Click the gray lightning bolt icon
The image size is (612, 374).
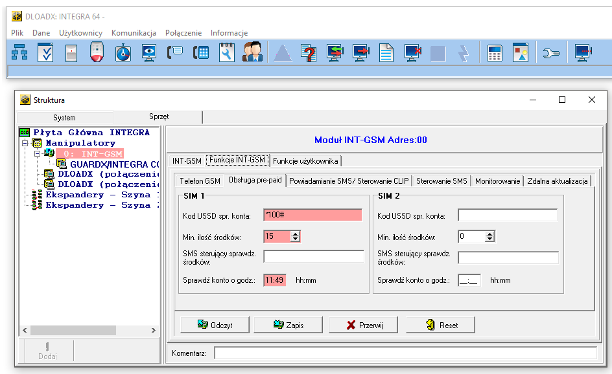(x=464, y=53)
